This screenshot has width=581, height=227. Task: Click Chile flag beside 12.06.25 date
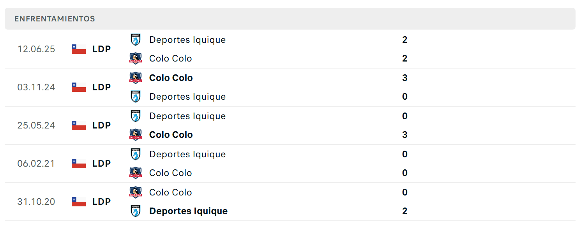(x=79, y=49)
